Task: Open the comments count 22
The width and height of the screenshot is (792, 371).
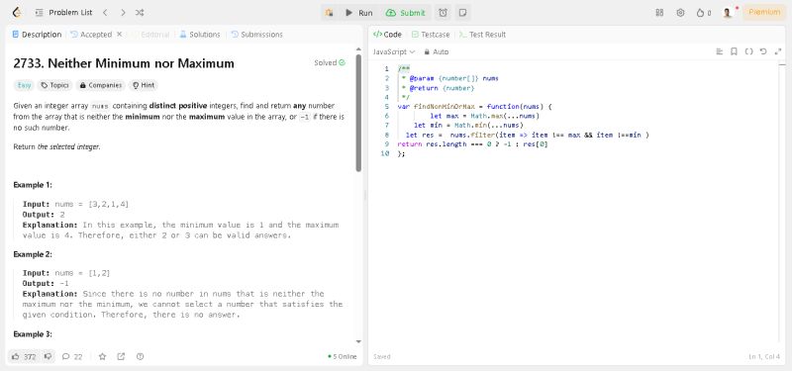Action: [72, 356]
